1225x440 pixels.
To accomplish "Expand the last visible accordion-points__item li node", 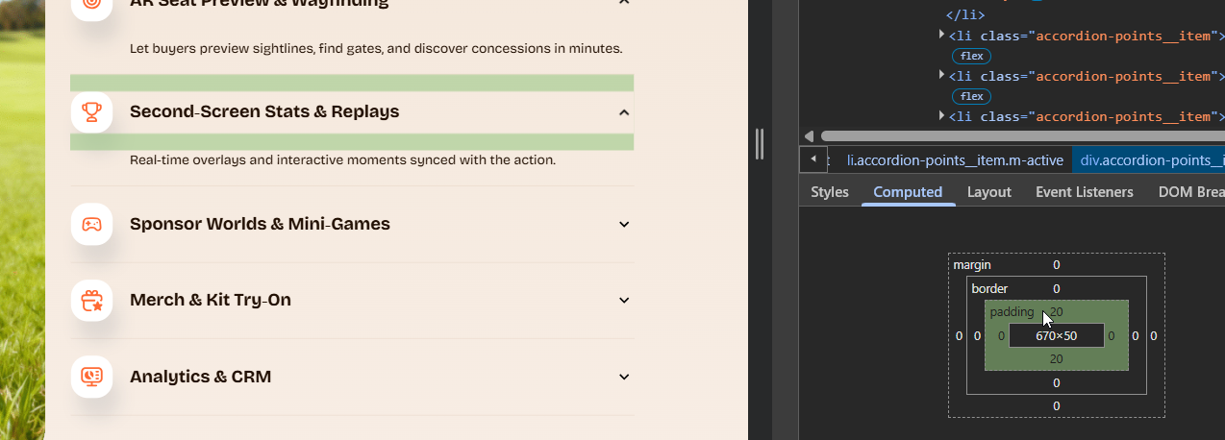I will point(942,116).
